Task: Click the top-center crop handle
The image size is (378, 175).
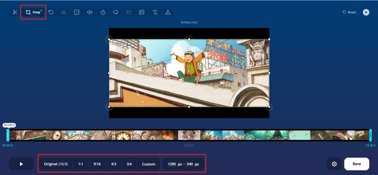Action: (189, 39)
